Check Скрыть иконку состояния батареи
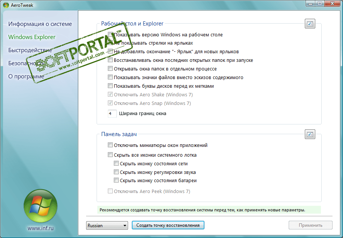Image resolution: width=343 pixels, height=238 pixels. pos(116,180)
